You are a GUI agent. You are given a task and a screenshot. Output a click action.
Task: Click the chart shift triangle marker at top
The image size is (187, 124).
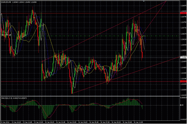click(x=144, y=1)
